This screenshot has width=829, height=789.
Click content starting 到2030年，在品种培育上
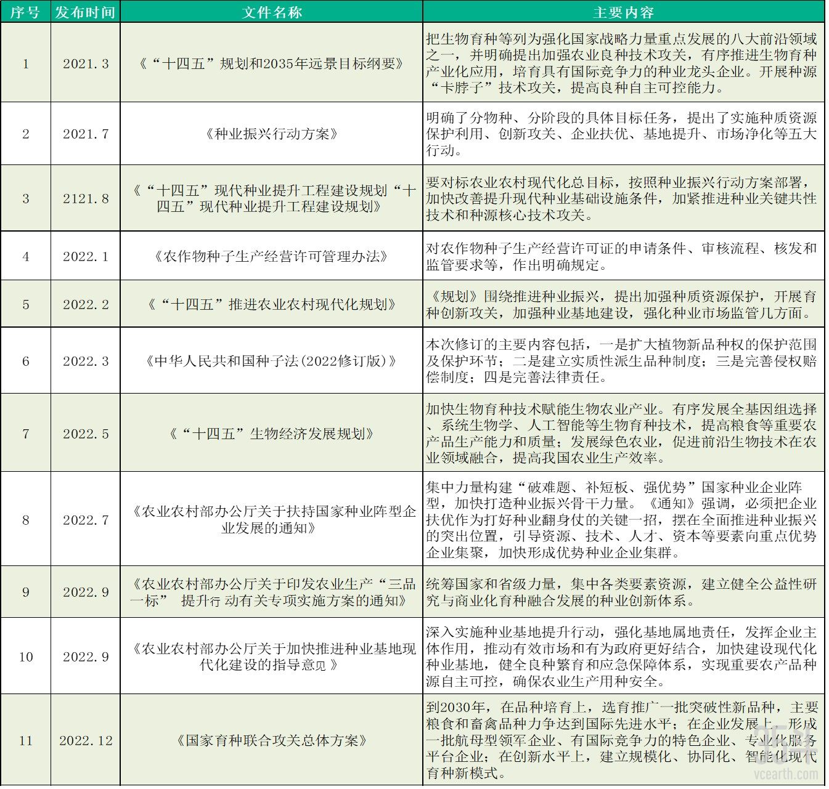coord(623,740)
